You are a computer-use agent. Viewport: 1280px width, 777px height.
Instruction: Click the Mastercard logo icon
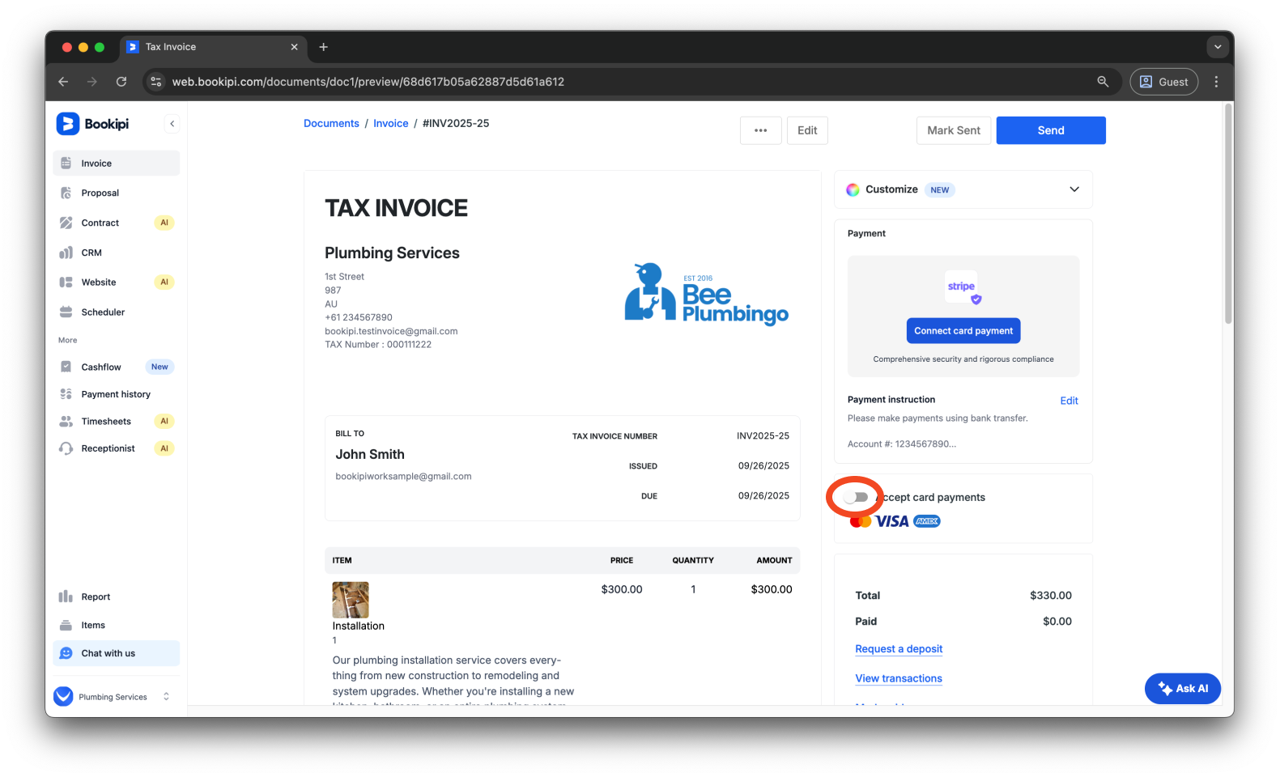pos(861,521)
